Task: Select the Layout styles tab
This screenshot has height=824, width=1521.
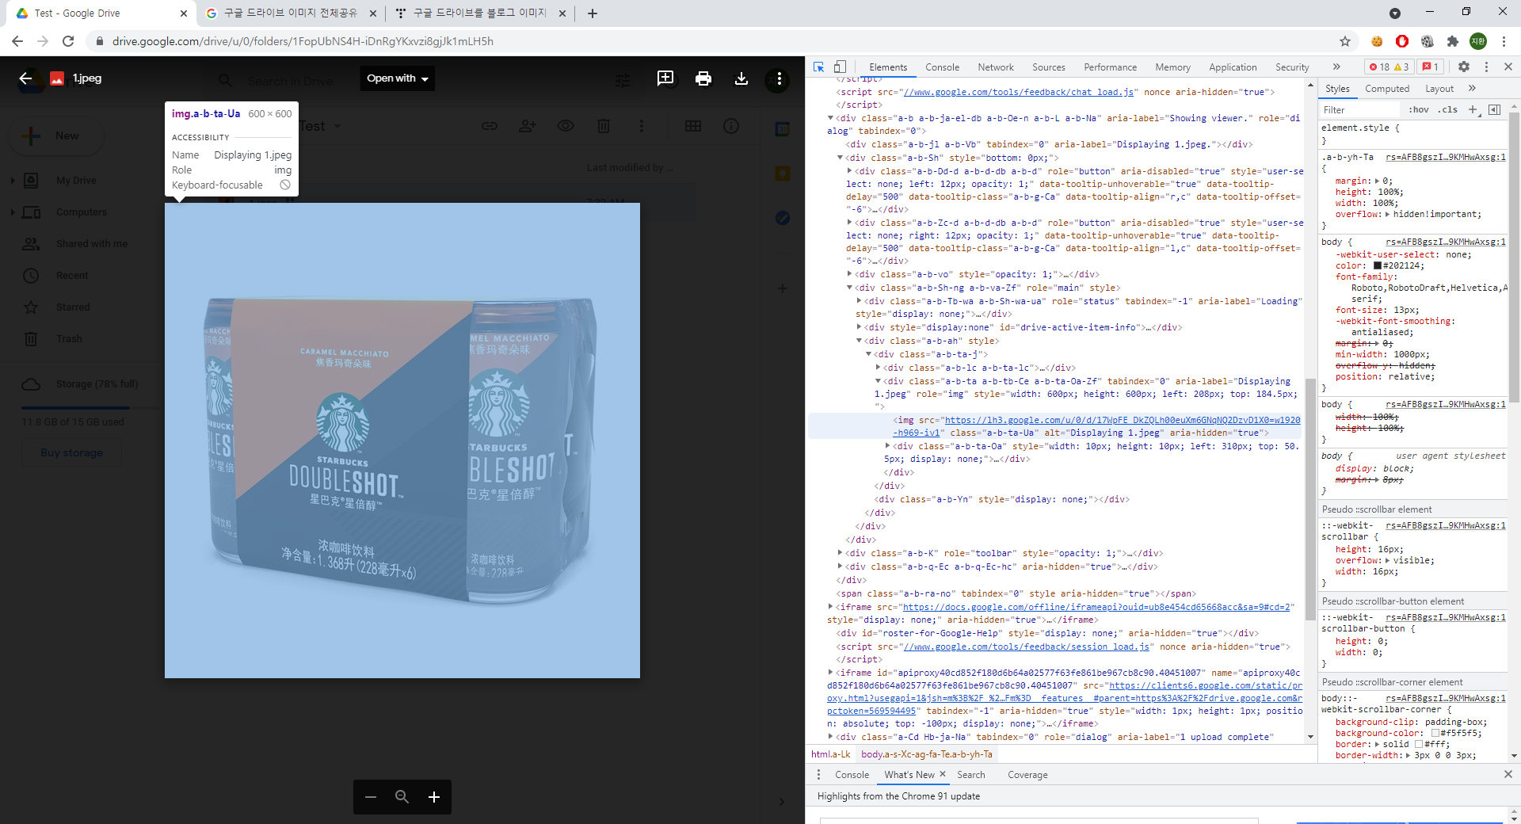Action: click(x=1439, y=89)
